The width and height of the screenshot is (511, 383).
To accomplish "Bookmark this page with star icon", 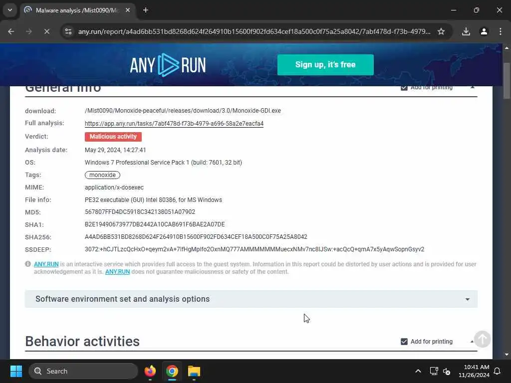I will (x=441, y=31).
